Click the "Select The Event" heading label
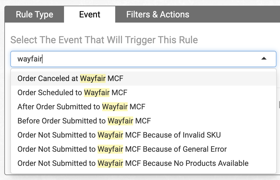Viewport: 280px width, 180px height. pyautogui.click(x=104, y=40)
